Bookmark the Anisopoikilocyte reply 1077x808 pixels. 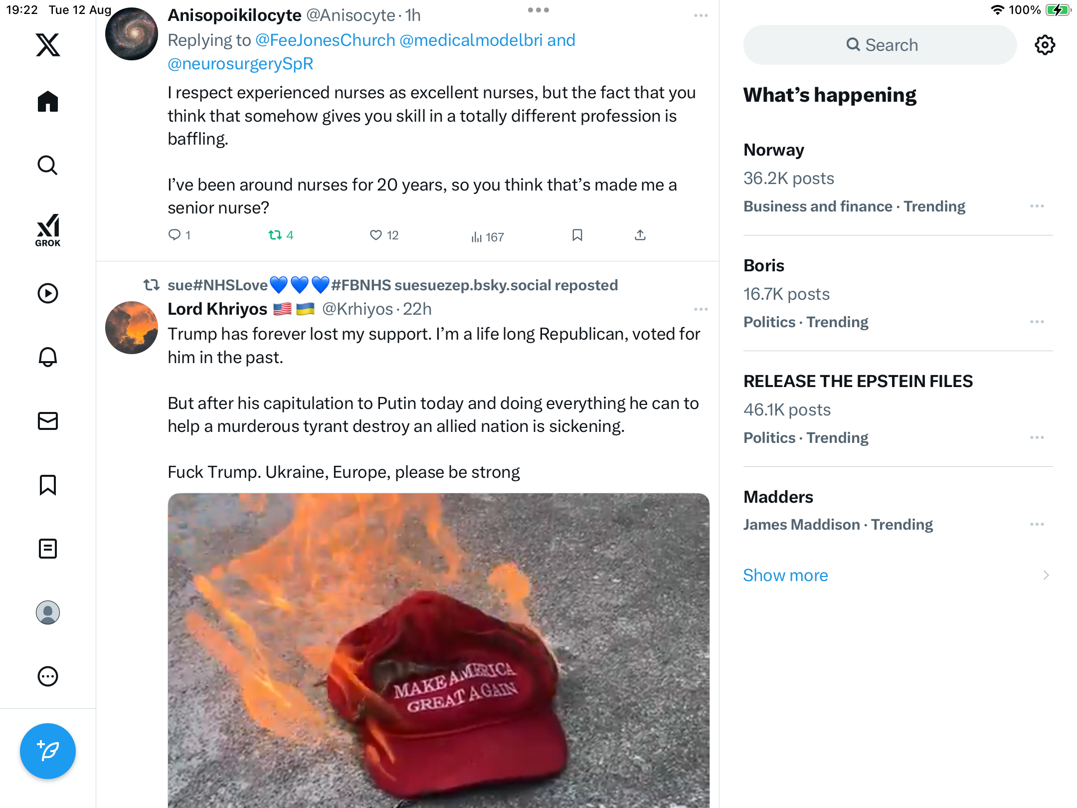pyautogui.click(x=577, y=235)
